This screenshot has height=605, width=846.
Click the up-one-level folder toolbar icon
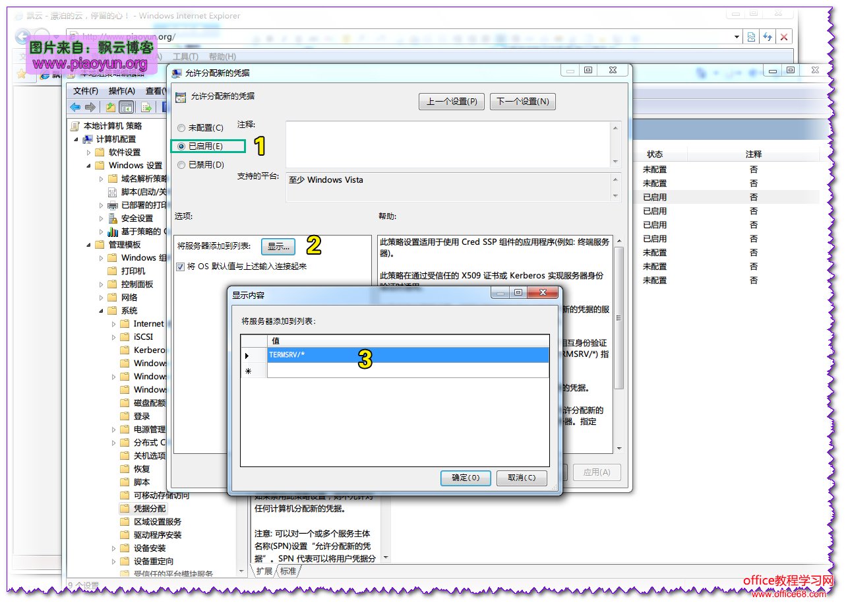pos(111,108)
